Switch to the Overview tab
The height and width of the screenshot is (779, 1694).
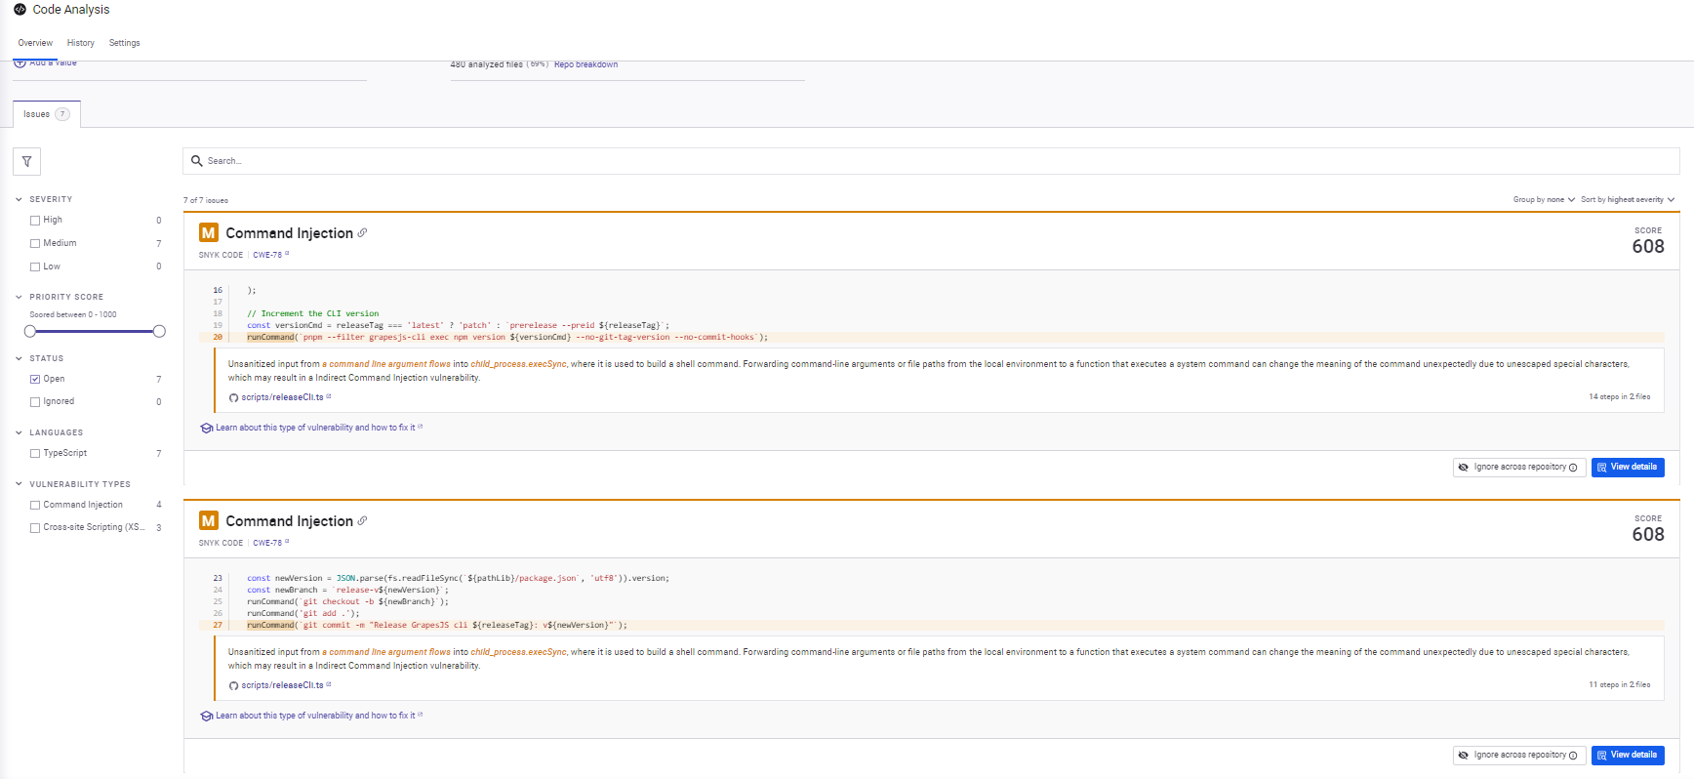tap(35, 43)
